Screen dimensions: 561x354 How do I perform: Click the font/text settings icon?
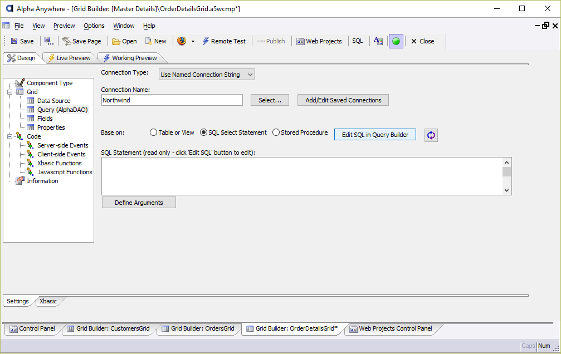click(x=378, y=41)
